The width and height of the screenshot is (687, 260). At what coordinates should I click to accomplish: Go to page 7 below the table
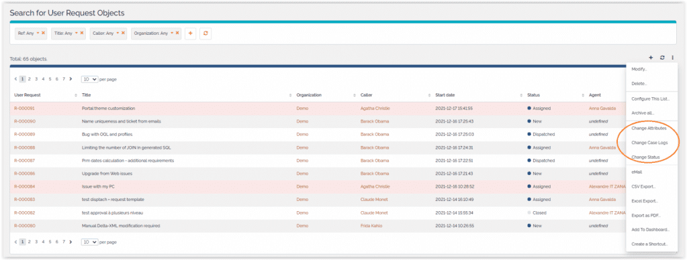(x=64, y=242)
